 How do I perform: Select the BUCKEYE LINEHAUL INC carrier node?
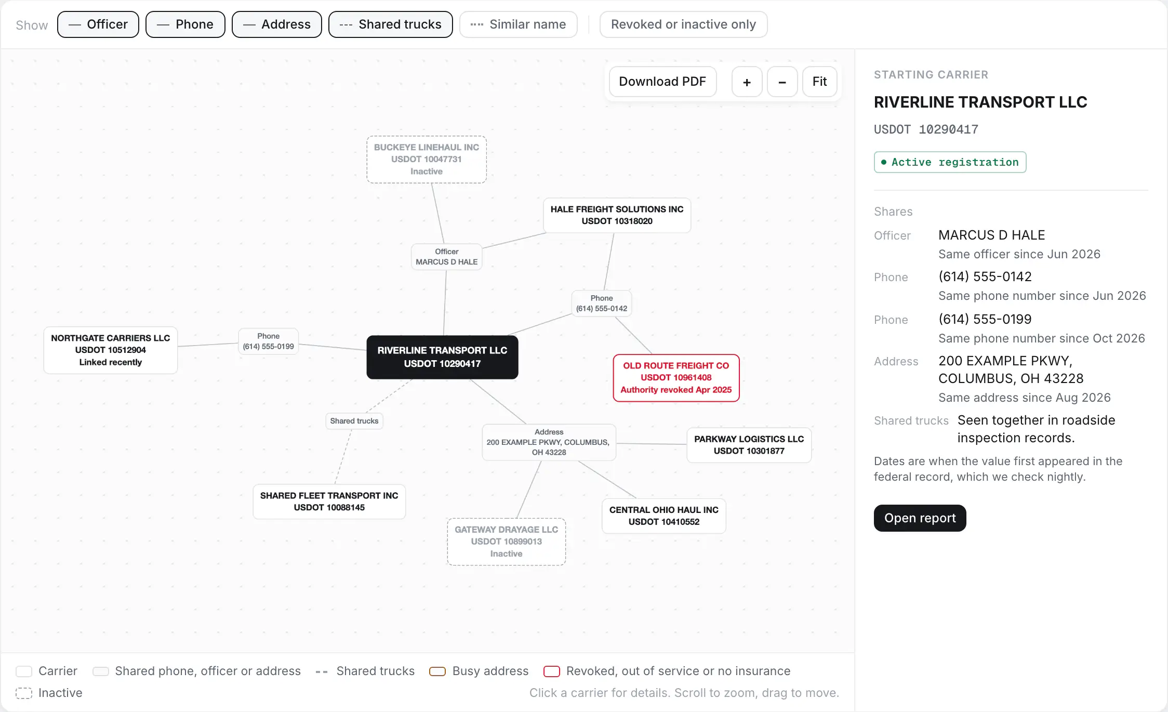click(427, 160)
